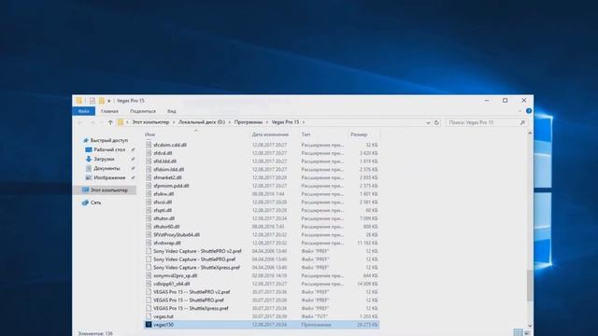The width and height of the screenshot is (598, 336).
Task: Open the Поделиться ribbon tab
Action: coord(143,111)
